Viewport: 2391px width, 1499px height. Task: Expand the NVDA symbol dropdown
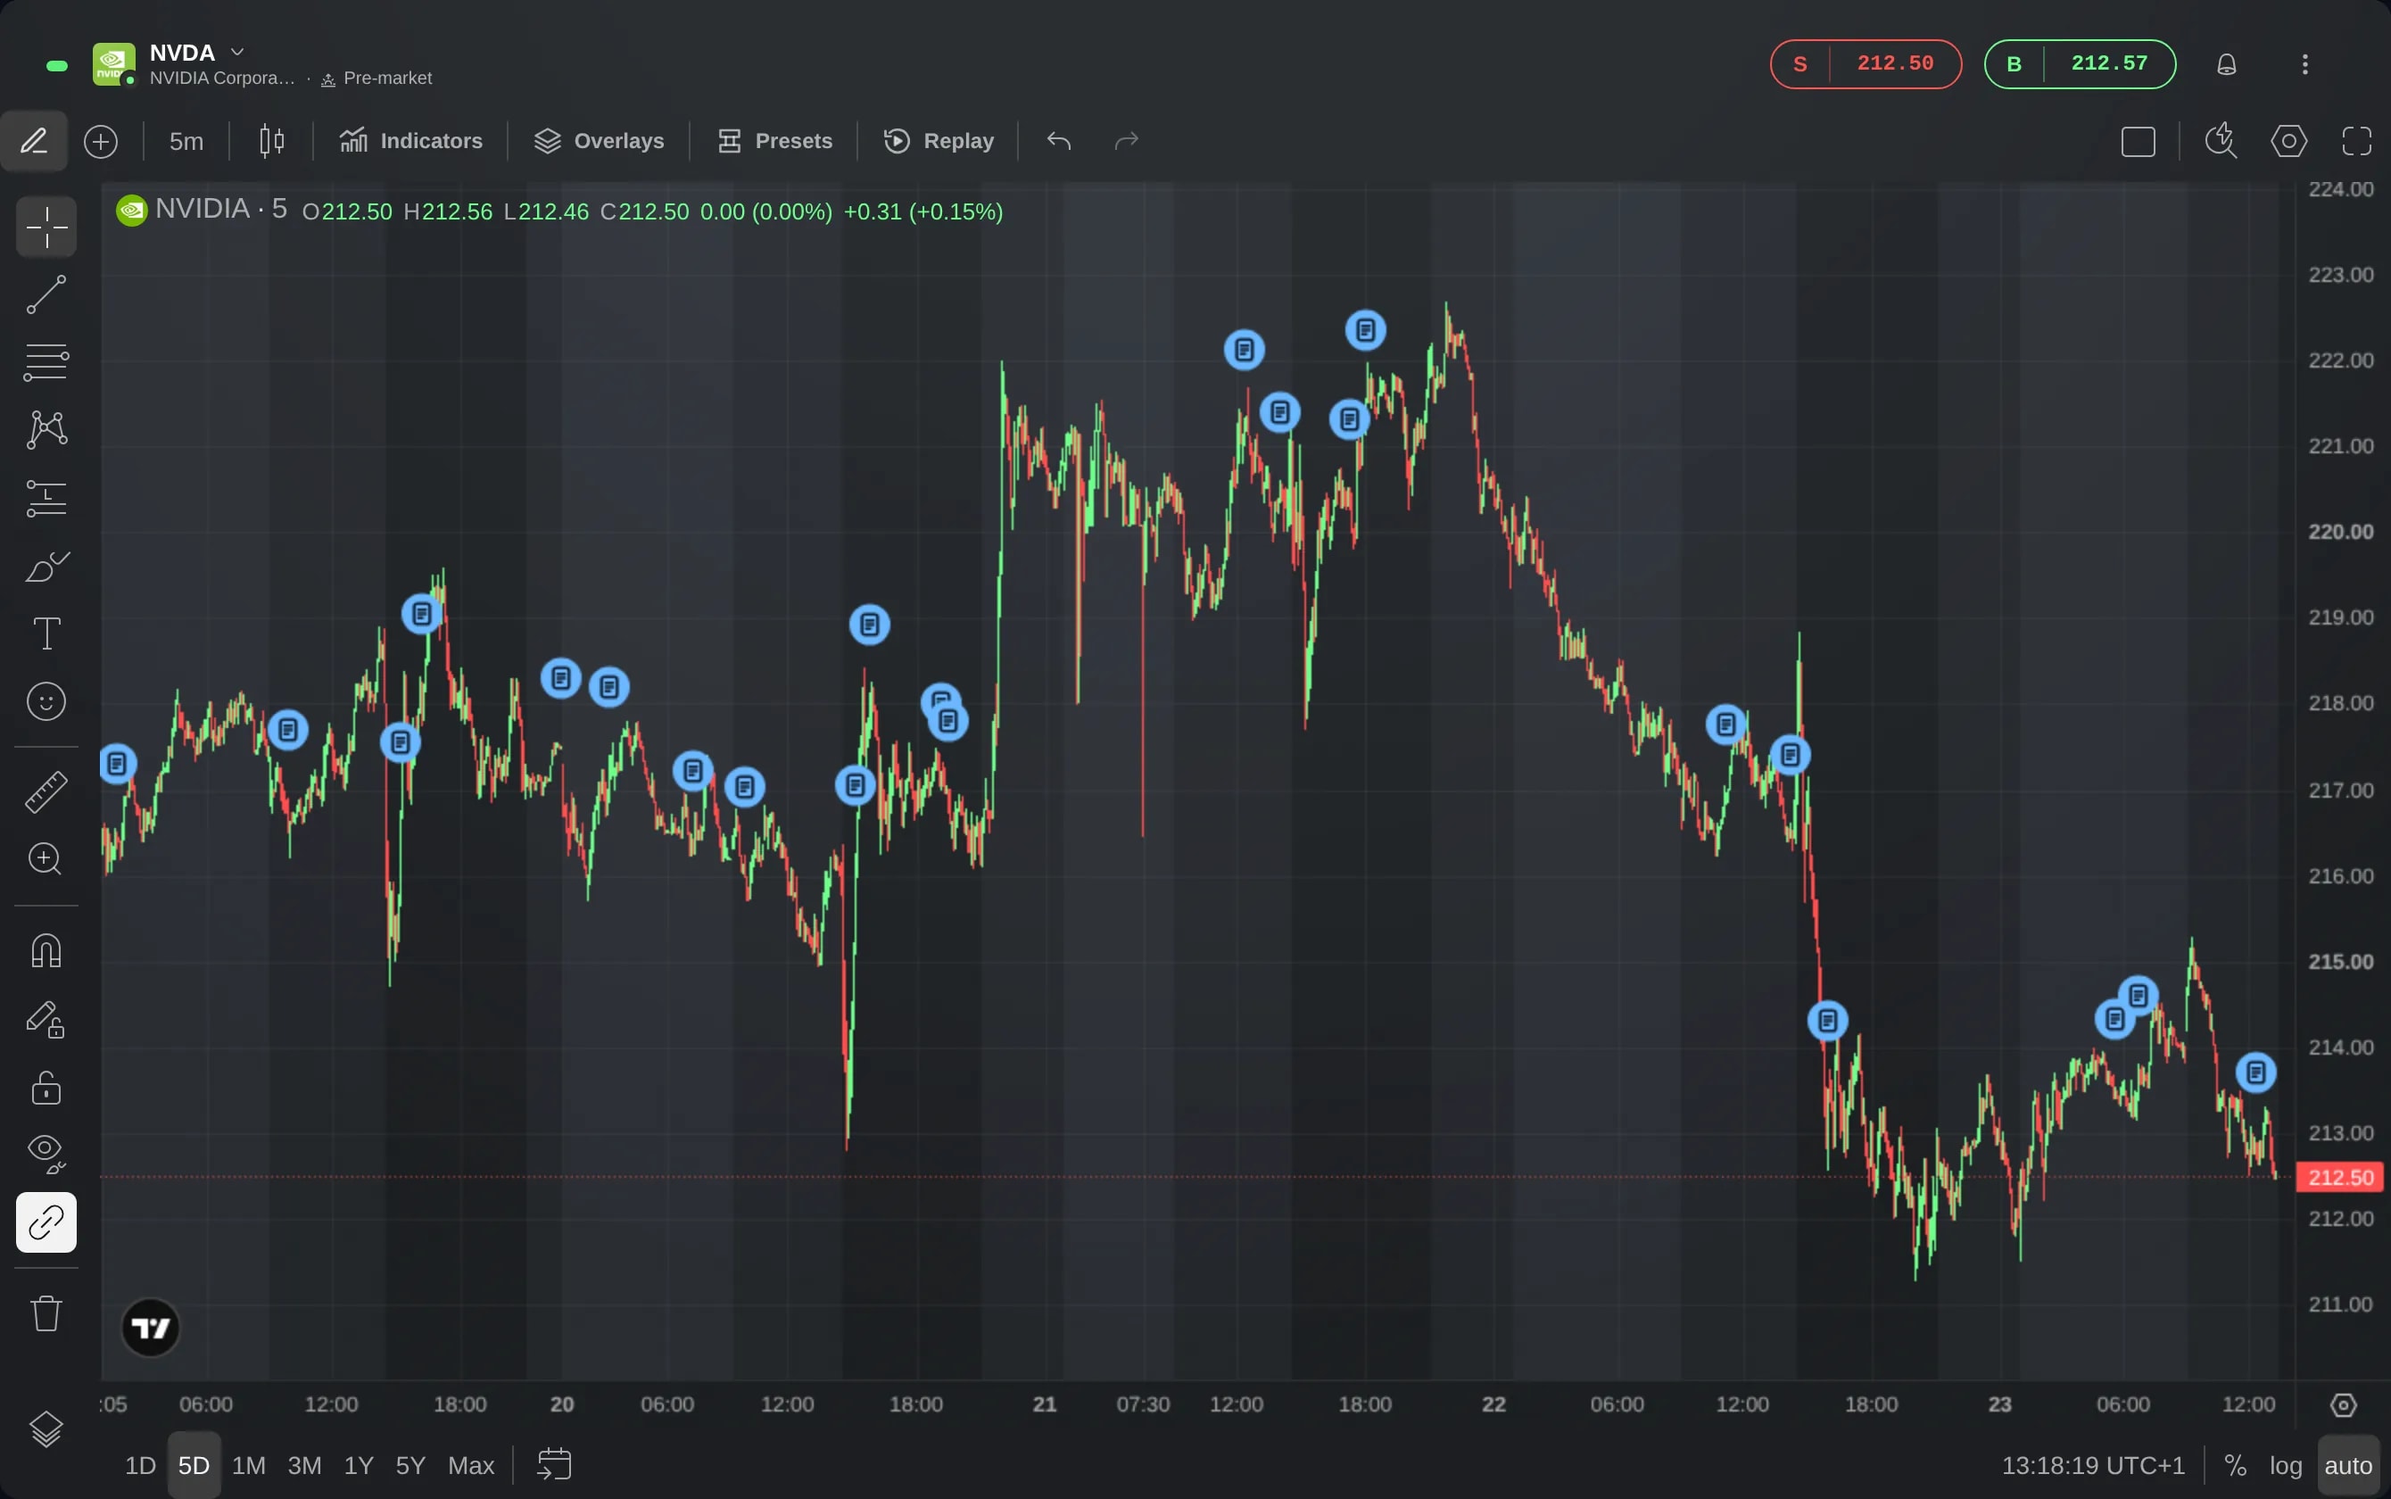(x=237, y=52)
